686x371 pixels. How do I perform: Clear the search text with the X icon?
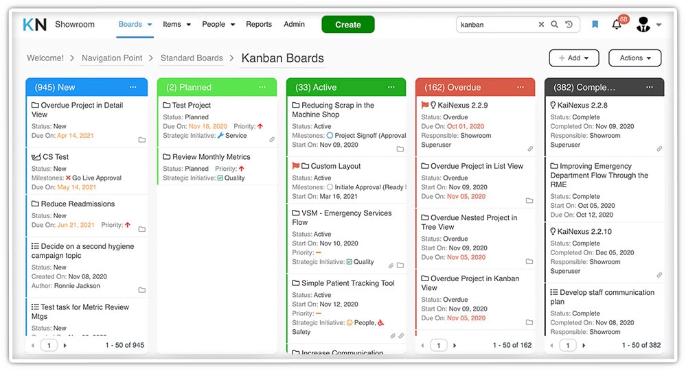(541, 25)
